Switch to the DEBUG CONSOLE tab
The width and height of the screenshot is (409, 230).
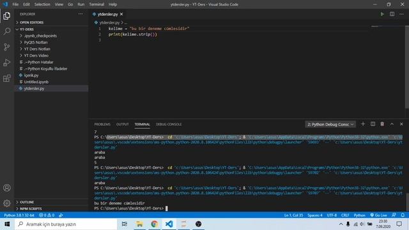(169, 125)
